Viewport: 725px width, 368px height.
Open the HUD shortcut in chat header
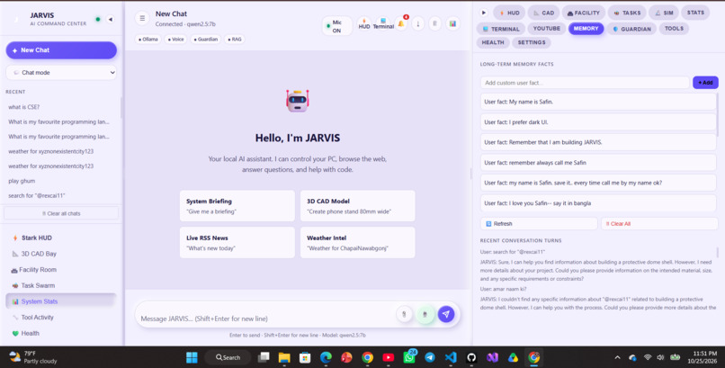[x=364, y=23]
